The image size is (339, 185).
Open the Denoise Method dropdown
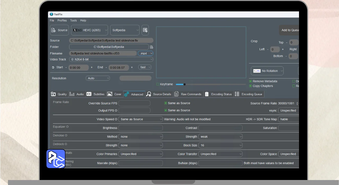point(140,137)
